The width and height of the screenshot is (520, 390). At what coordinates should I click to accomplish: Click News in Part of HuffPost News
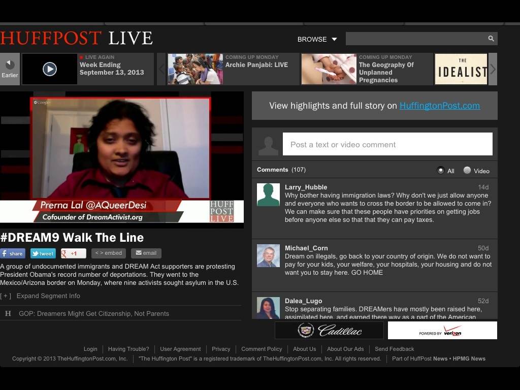pos(440,359)
